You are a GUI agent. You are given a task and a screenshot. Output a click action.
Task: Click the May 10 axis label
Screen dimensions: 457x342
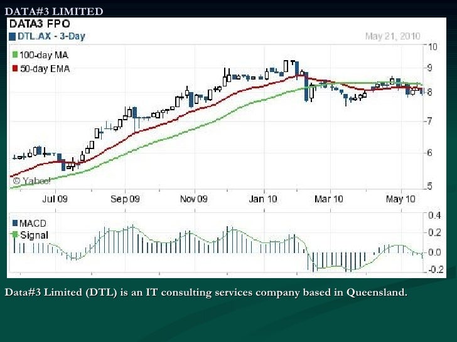[x=401, y=199]
